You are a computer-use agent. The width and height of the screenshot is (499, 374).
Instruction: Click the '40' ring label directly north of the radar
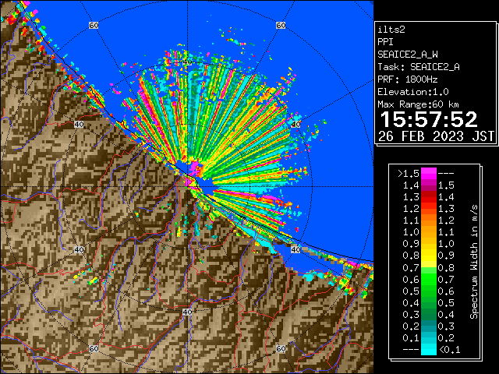tap(187, 62)
